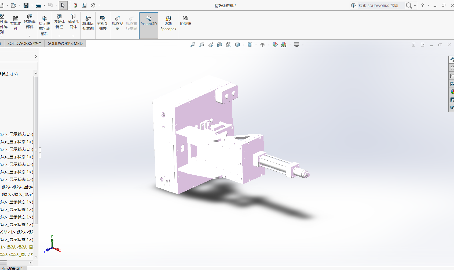
Task: Select the ASM<1> tree item
Action: pos(17,232)
